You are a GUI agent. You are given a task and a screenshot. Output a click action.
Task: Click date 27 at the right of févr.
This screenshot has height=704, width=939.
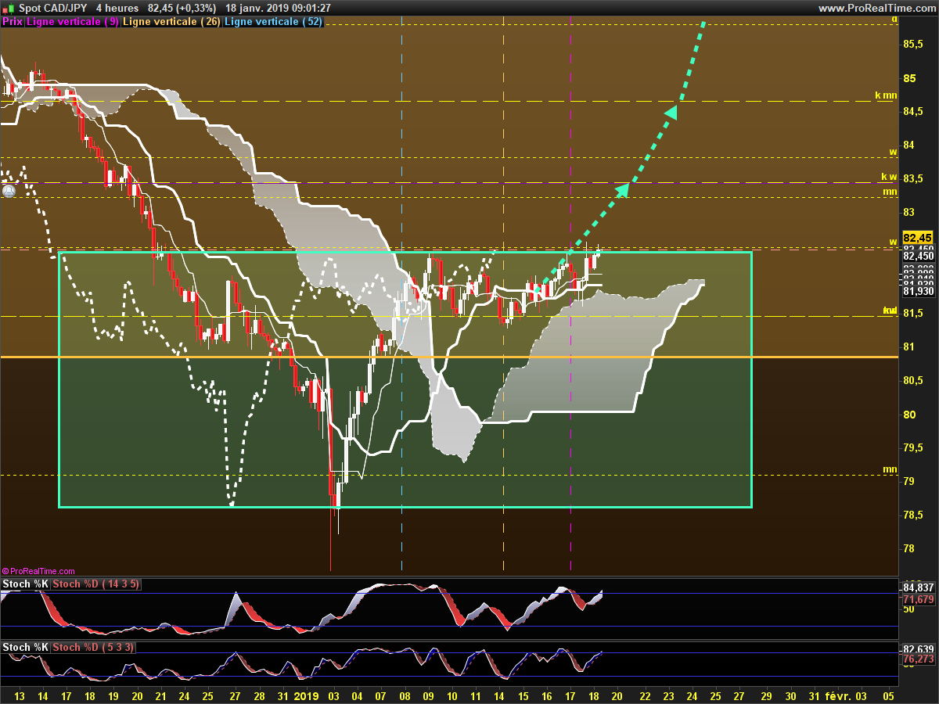739,695
